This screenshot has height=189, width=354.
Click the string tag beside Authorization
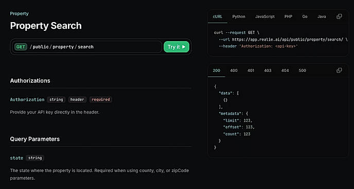(56, 100)
